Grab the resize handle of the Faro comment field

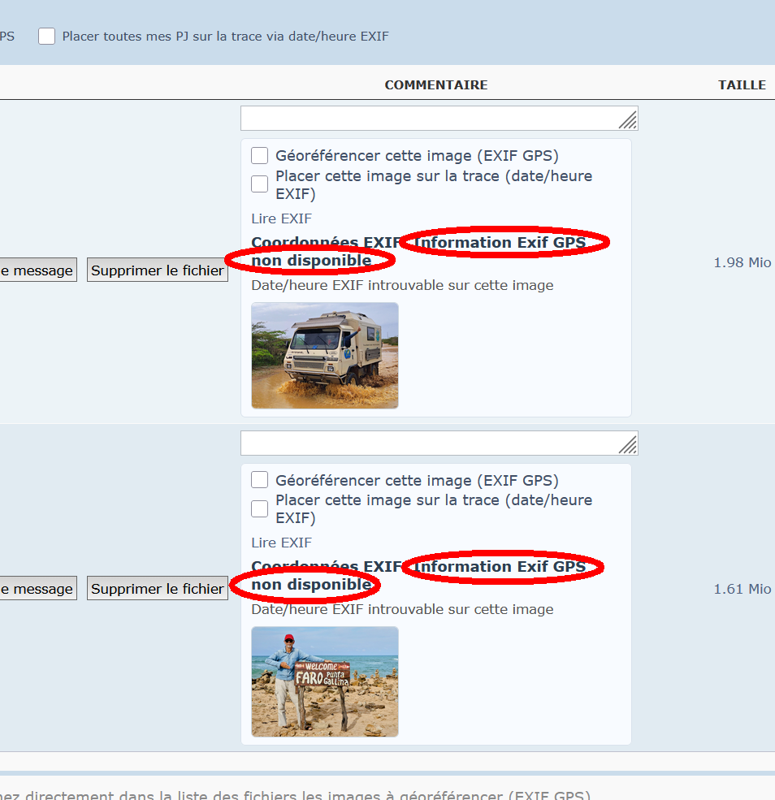click(628, 445)
